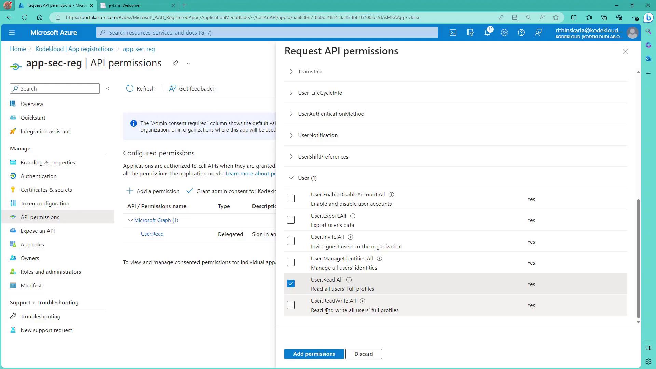Close the Request API permissions panel
The height and width of the screenshot is (369, 656).
click(626, 52)
